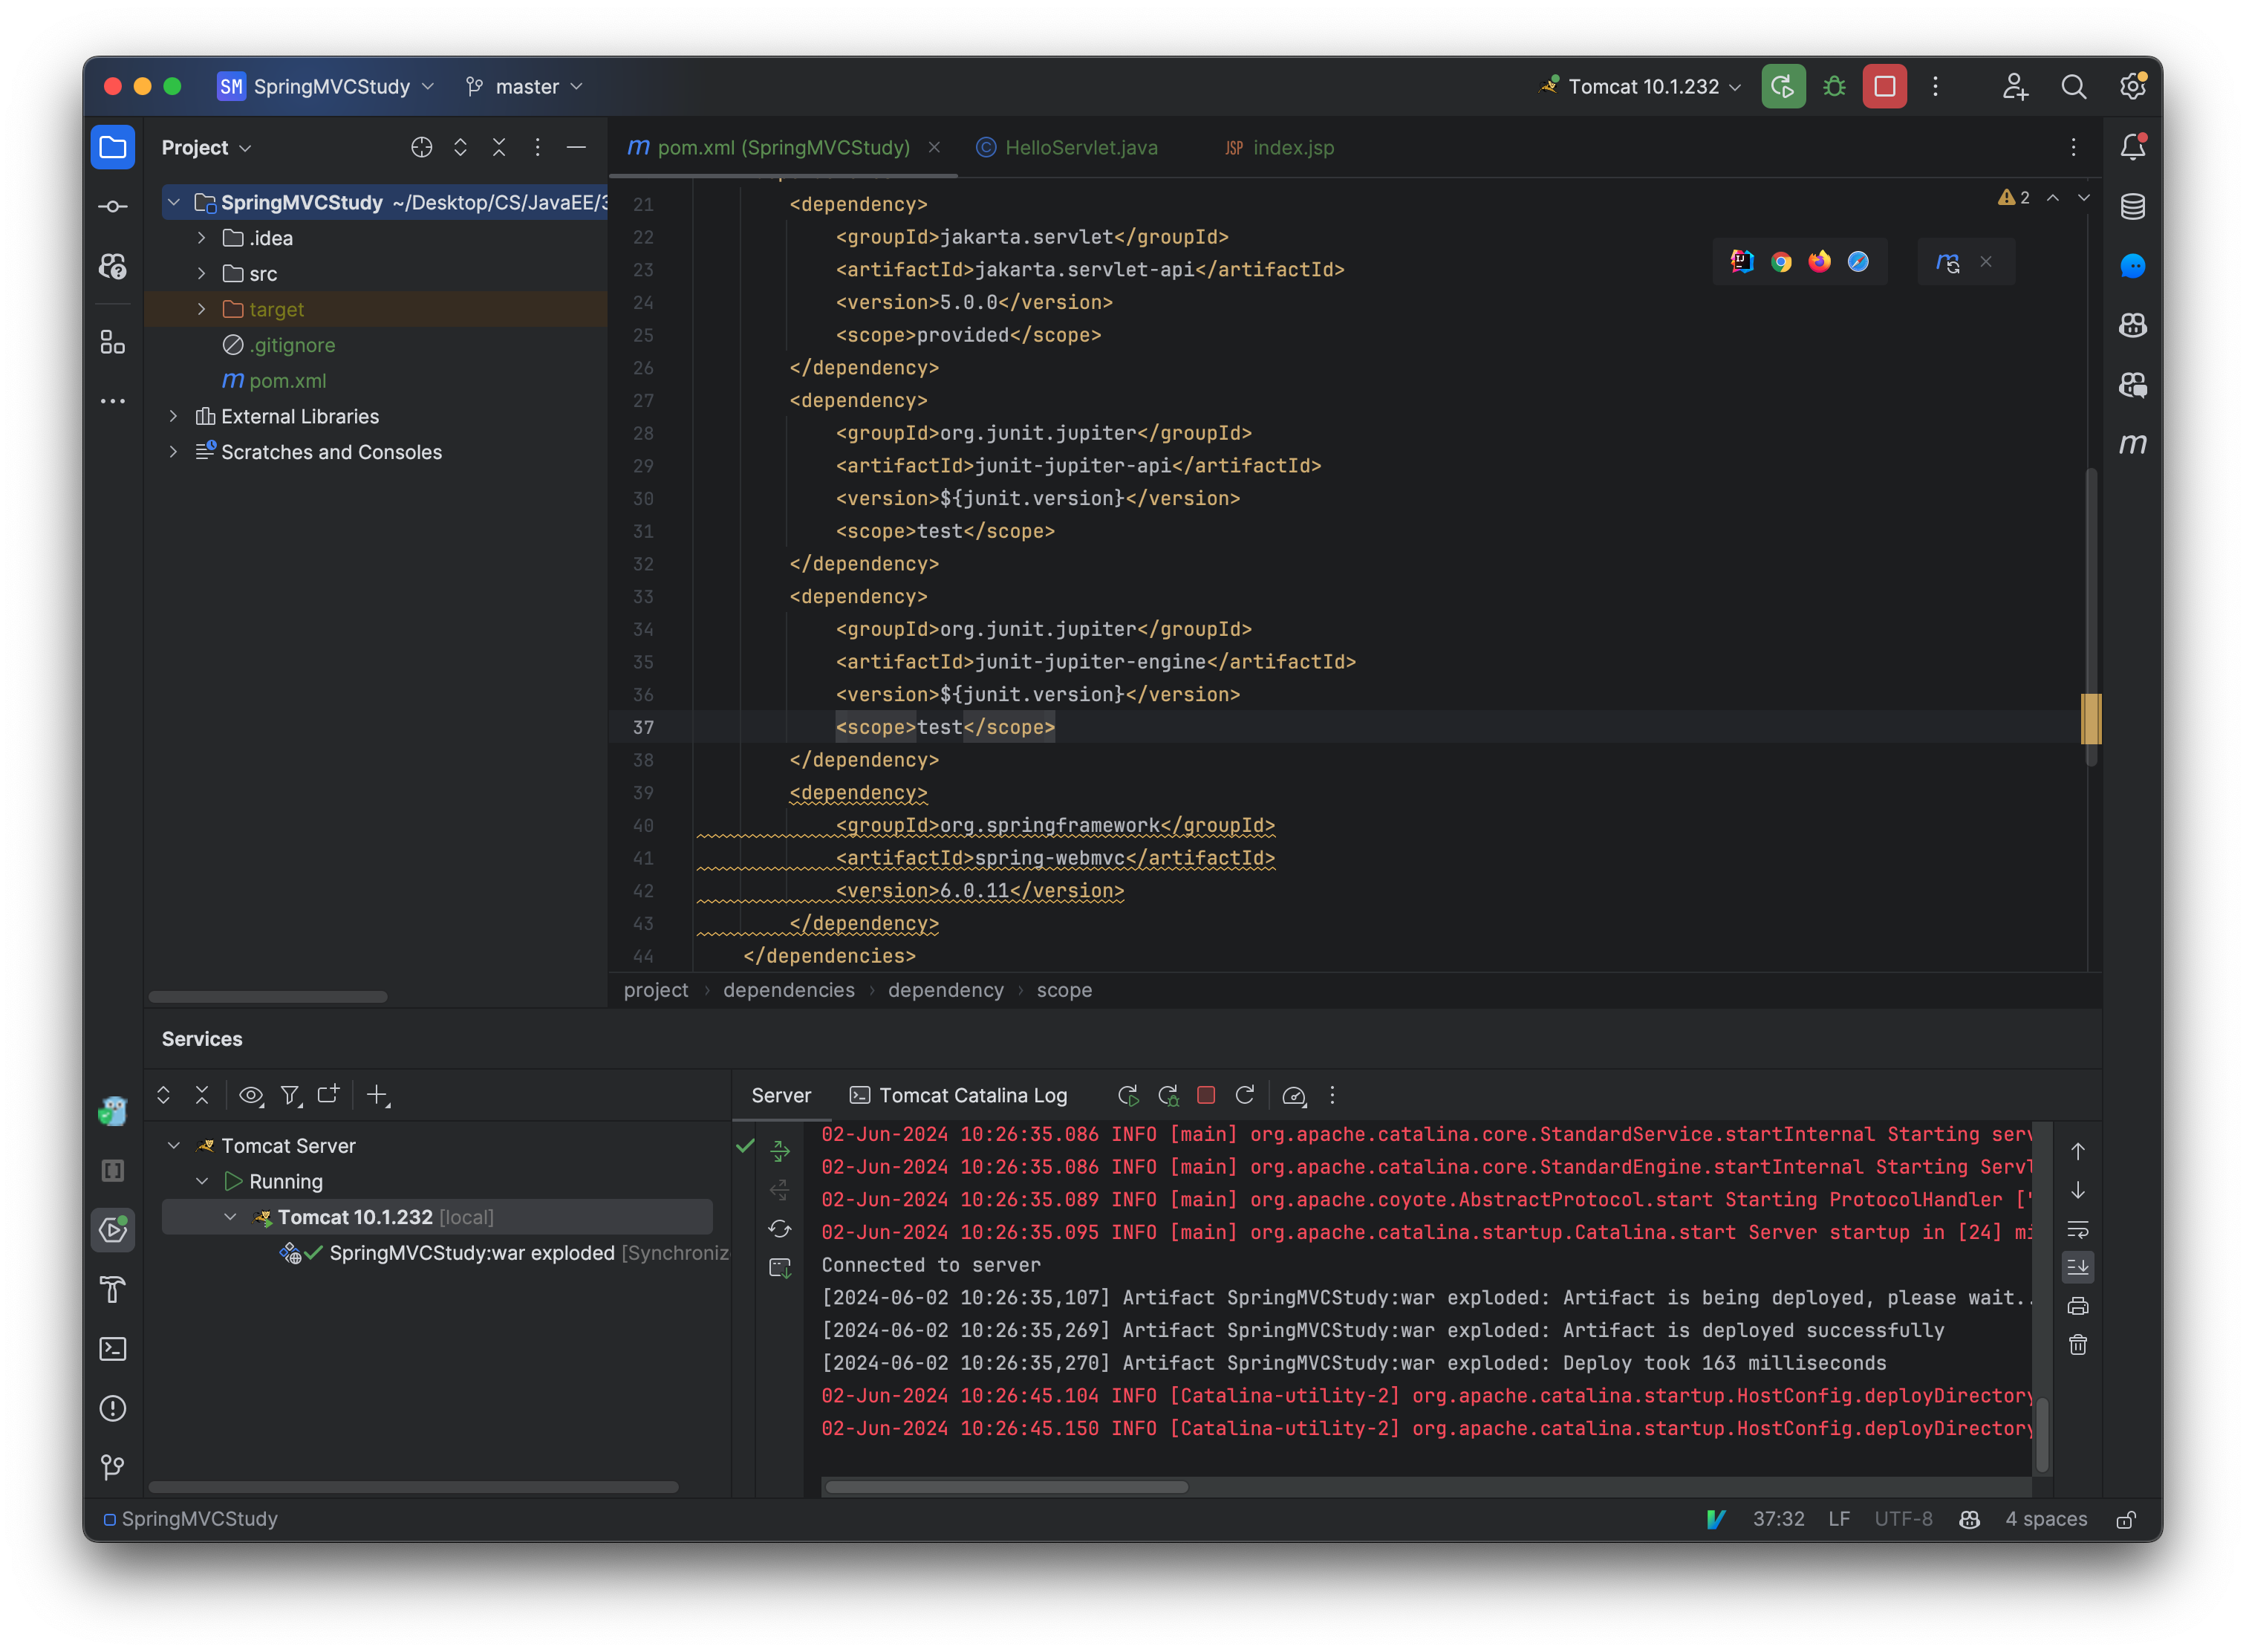
Task: Rerun the server from the console toolbar
Action: coord(1129,1095)
